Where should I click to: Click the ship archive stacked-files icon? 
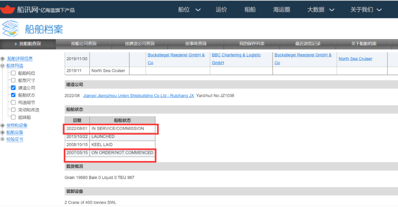point(10,29)
